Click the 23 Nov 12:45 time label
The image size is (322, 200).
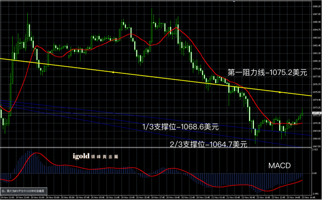[279, 197]
